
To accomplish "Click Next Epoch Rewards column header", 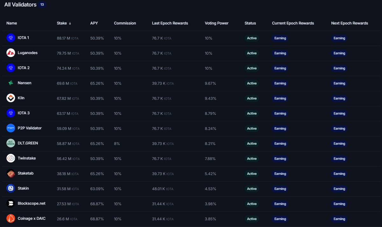I will 350,23.
